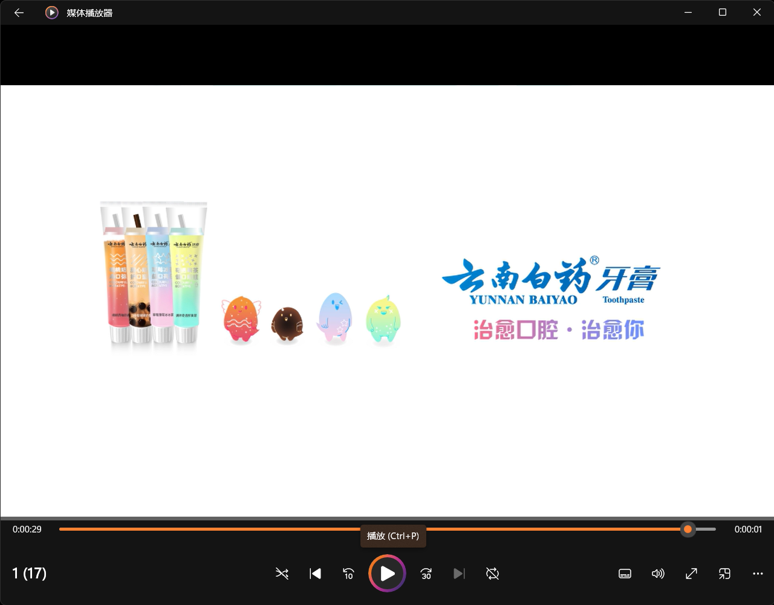The height and width of the screenshot is (605, 774).
Task: Click remaining time 0:00:01
Action: 748,529
